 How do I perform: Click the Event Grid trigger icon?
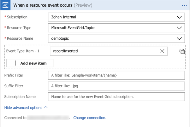(x=5, y=5)
